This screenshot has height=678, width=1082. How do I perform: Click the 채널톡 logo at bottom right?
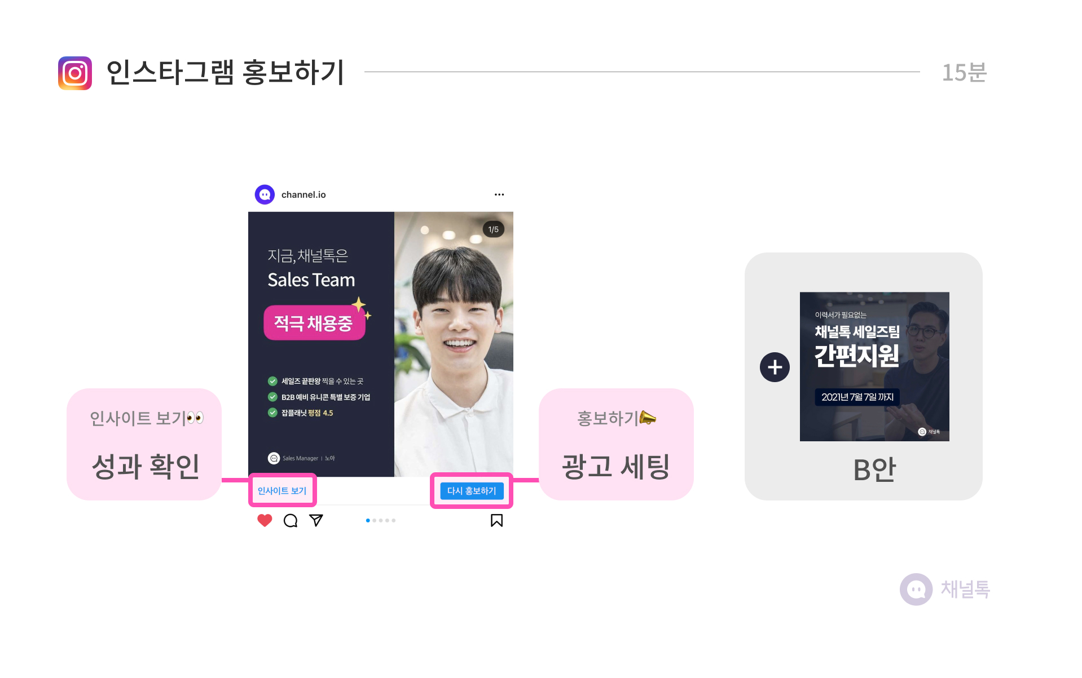945,590
